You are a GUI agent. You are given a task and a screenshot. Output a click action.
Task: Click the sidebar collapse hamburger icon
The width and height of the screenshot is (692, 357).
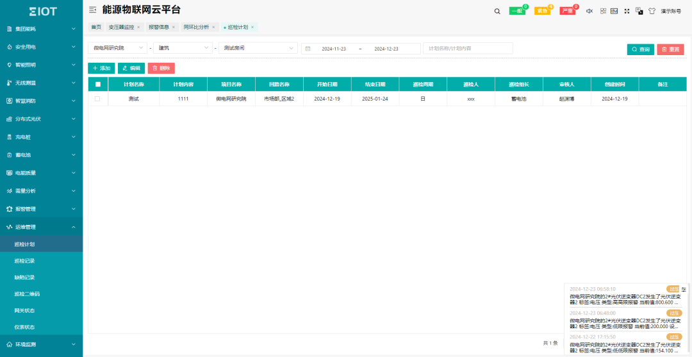tap(93, 10)
